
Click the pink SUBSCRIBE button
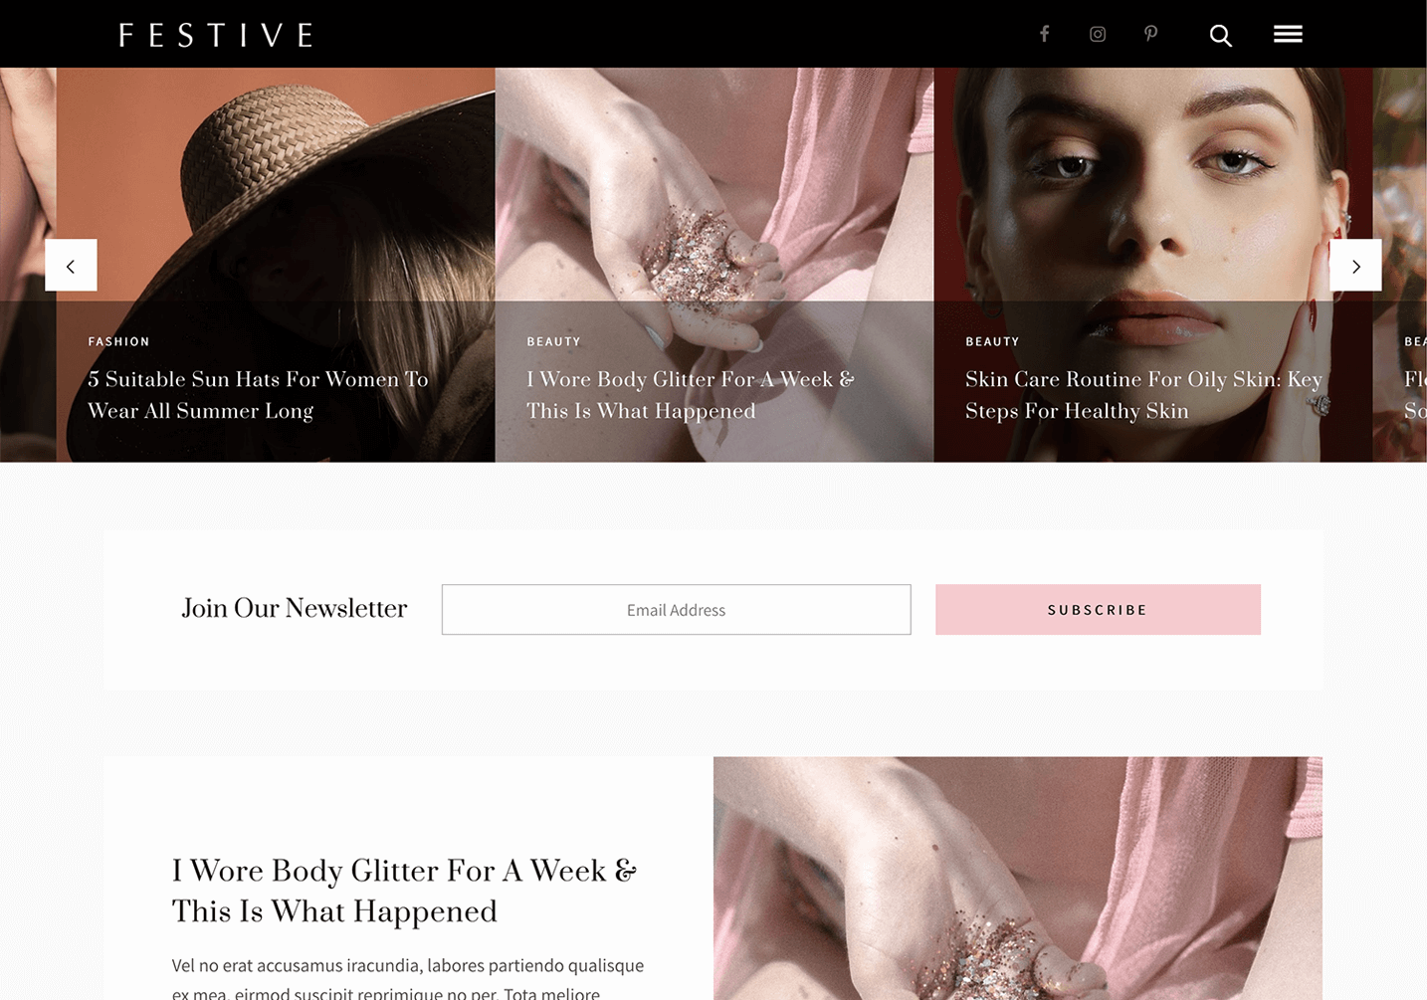click(x=1098, y=610)
